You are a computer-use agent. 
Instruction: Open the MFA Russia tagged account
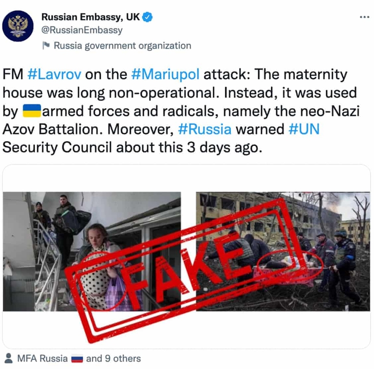point(43,359)
